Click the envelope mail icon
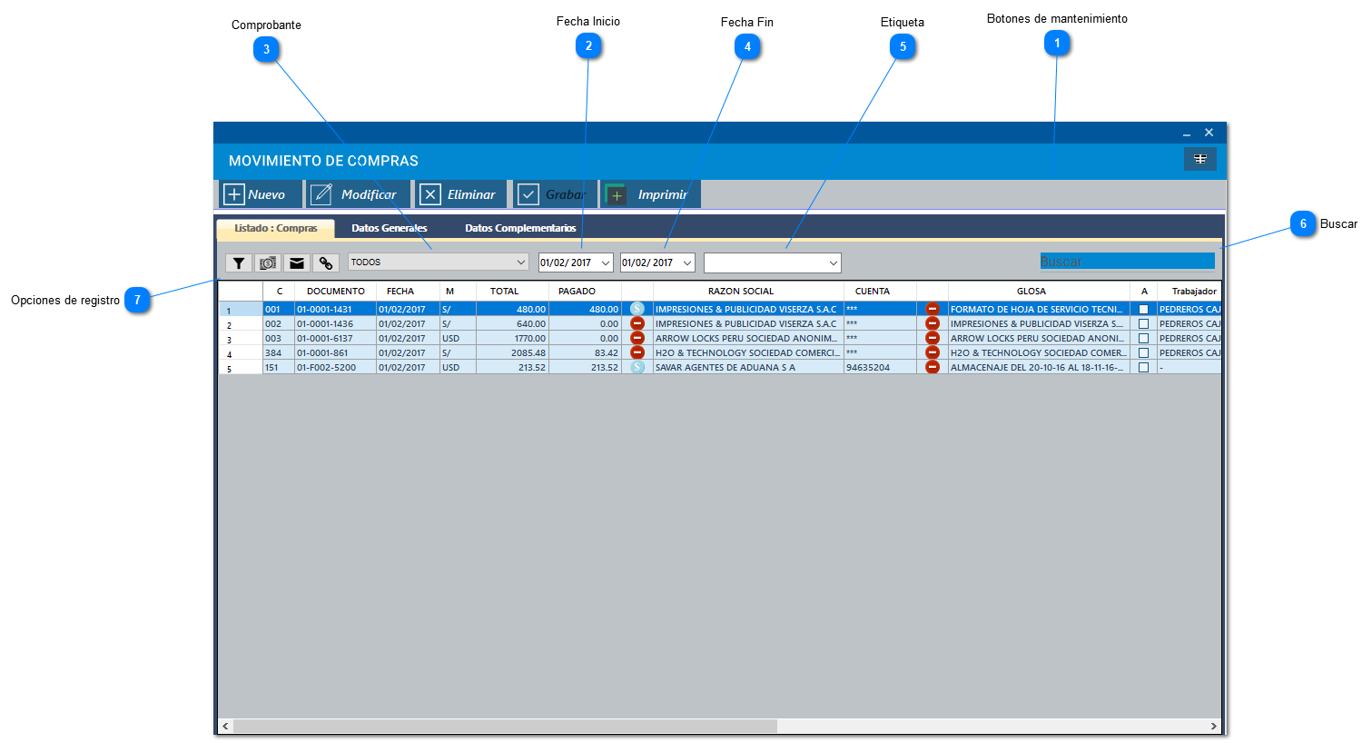Viewport: 1372px width, 743px height. [297, 263]
